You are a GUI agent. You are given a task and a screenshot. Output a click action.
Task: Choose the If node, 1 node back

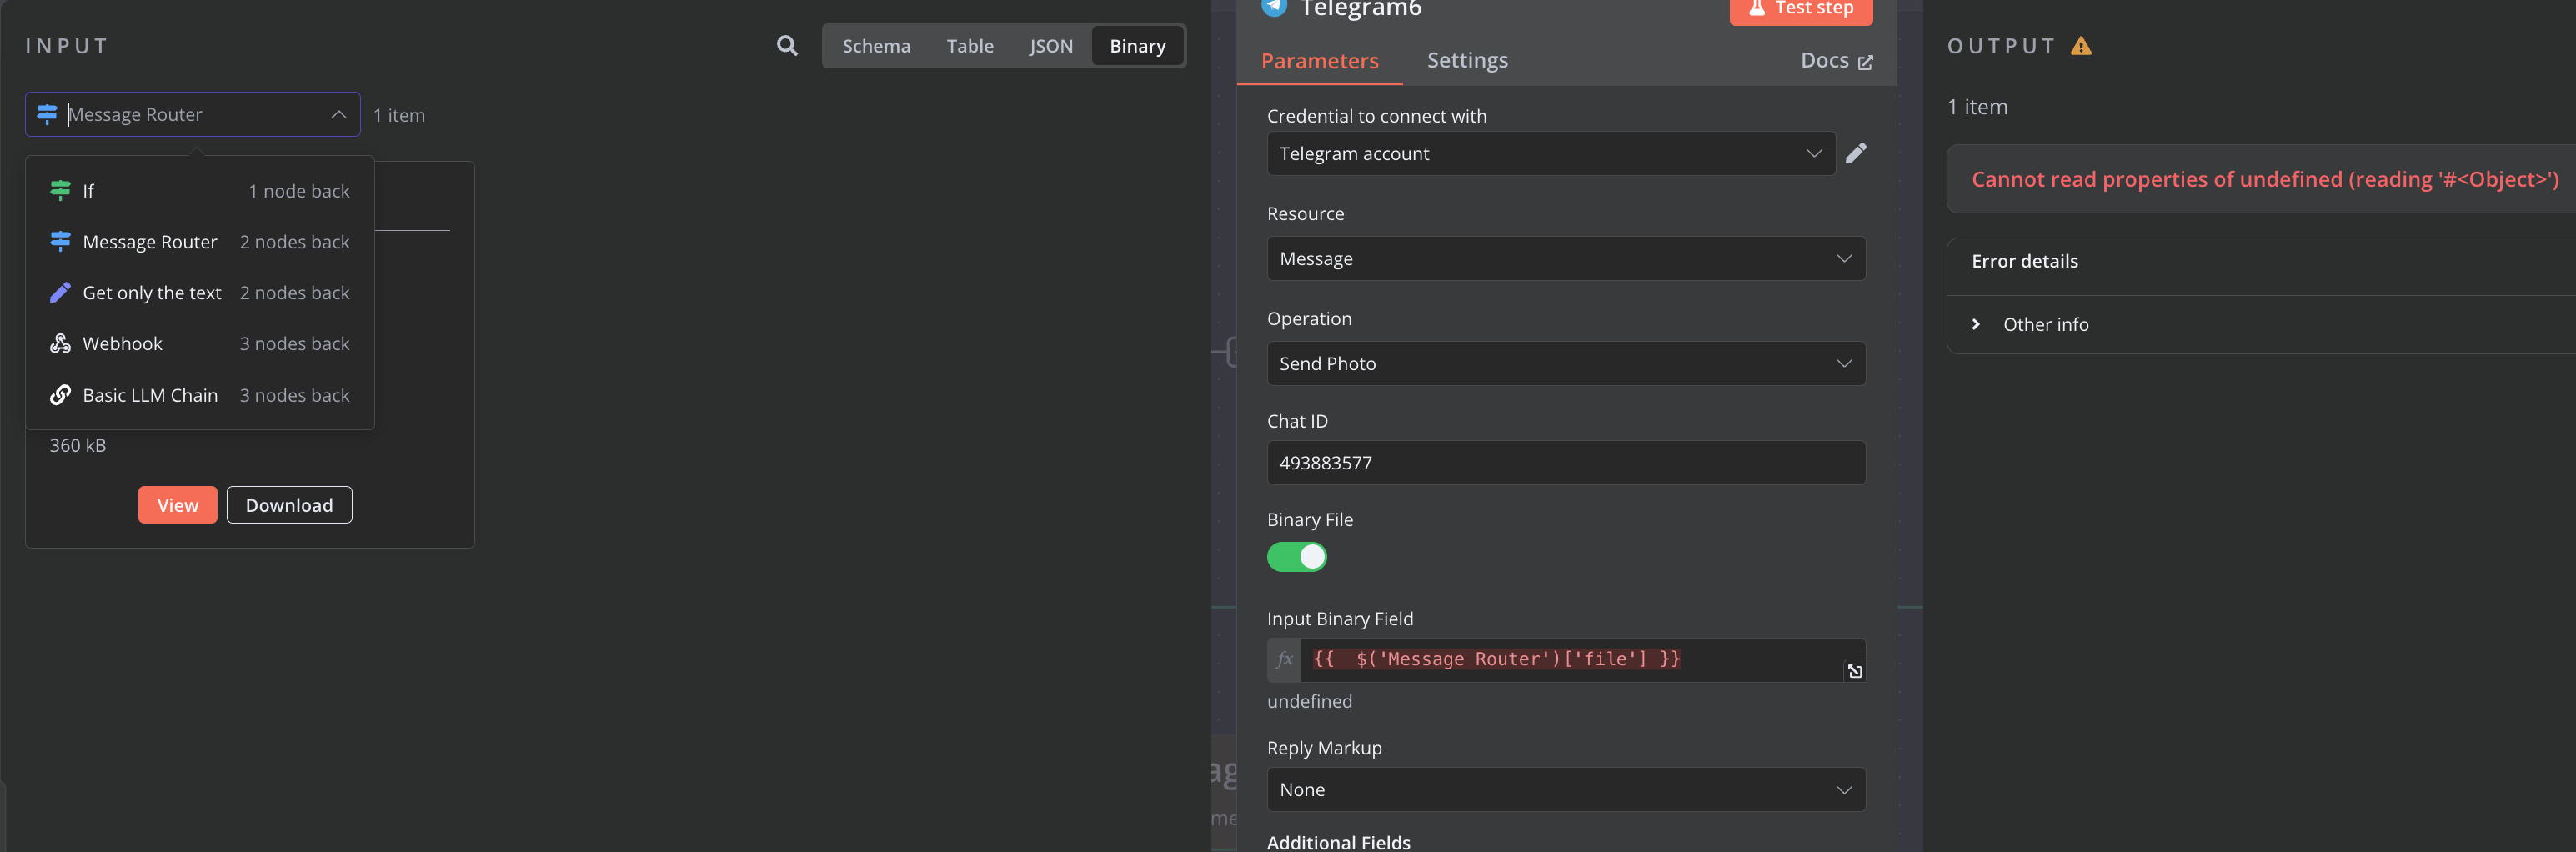click(x=200, y=191)
